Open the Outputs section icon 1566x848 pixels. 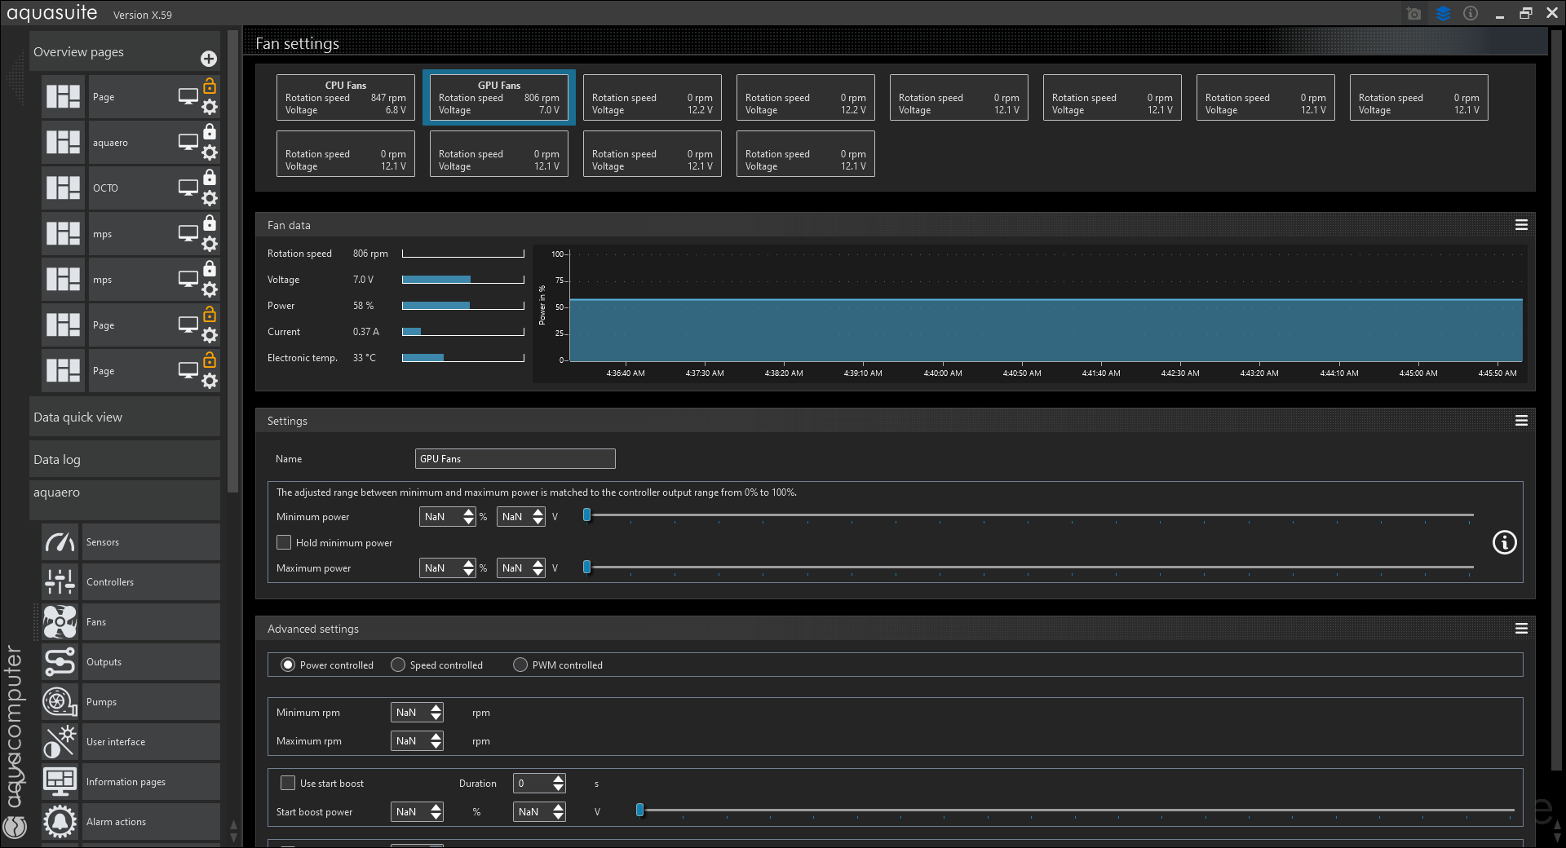[x=60, y=662]
